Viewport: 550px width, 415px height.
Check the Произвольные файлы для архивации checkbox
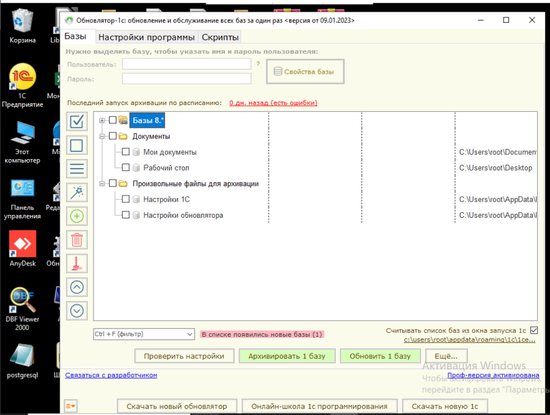112,183
